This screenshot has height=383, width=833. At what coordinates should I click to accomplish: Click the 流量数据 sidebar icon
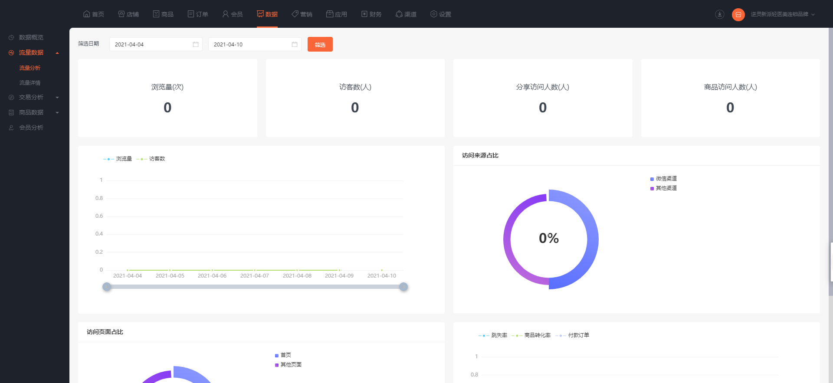tap(11, 52)
